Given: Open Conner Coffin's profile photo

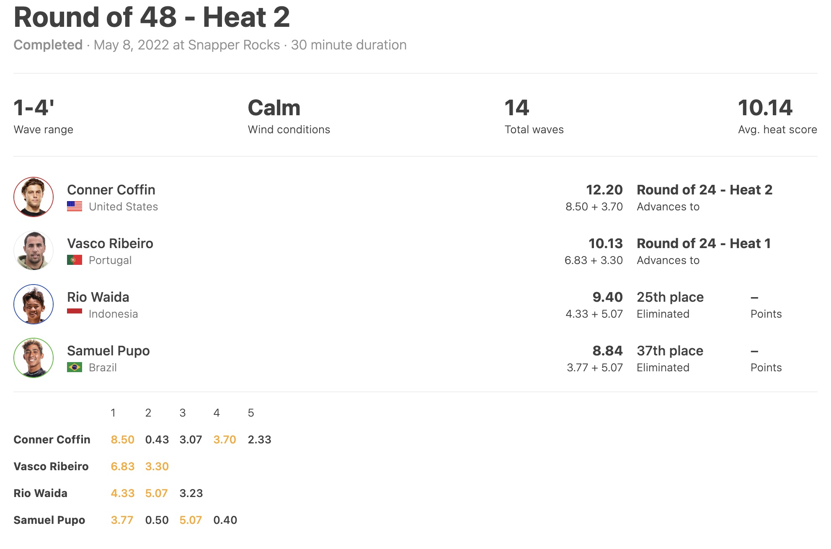Looking at the screenshot, I should click(34, 197).
